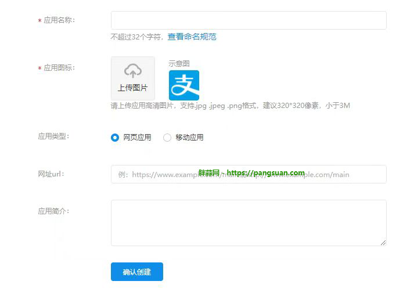The width and height of the screenshot is (414, 299).
Task: Focus the 应用名称 text input
Action: coord(248,20)
